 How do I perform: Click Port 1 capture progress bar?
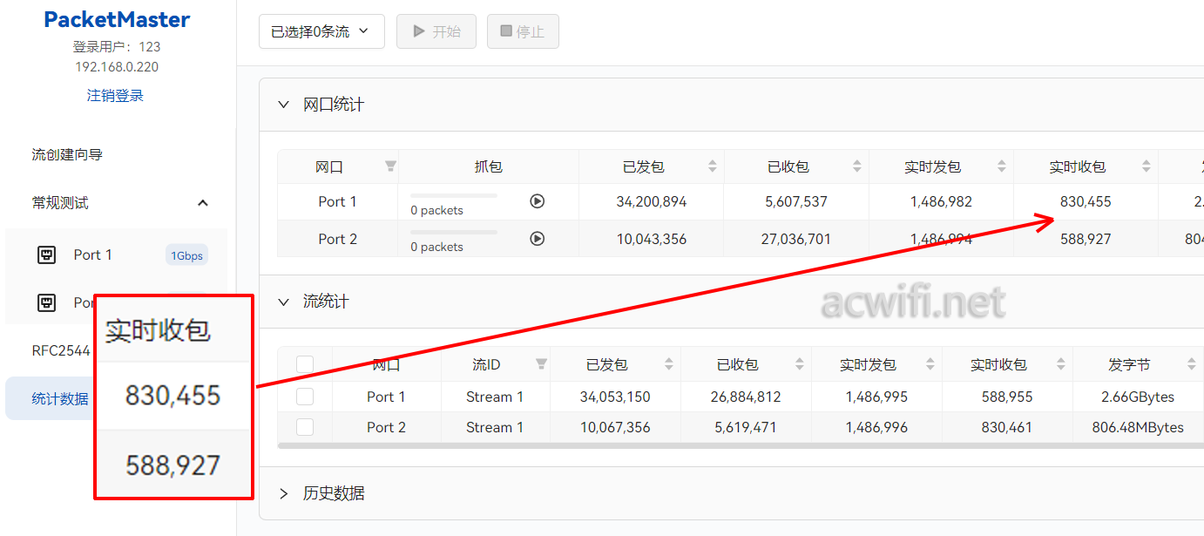click(454, 195)
